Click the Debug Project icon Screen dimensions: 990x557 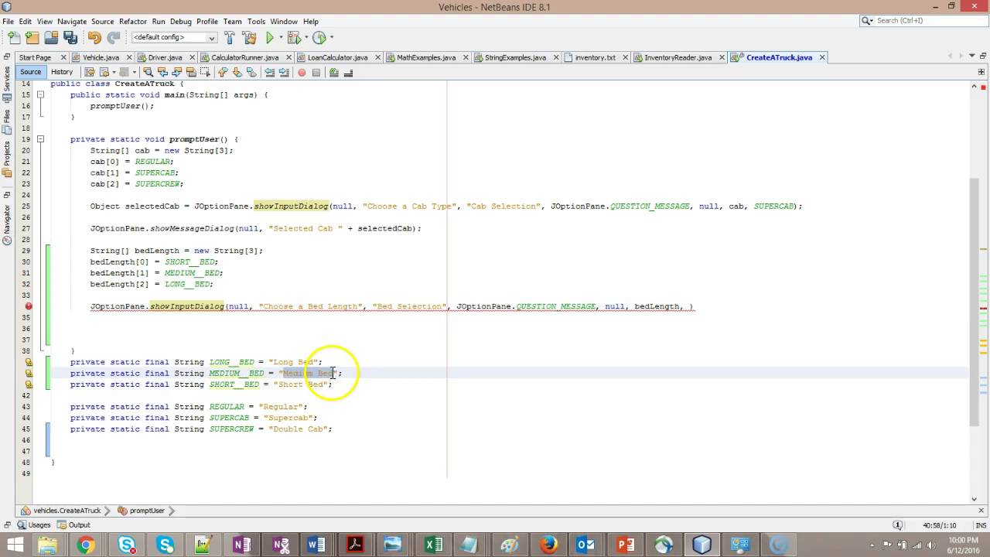(x=293, y=37)
